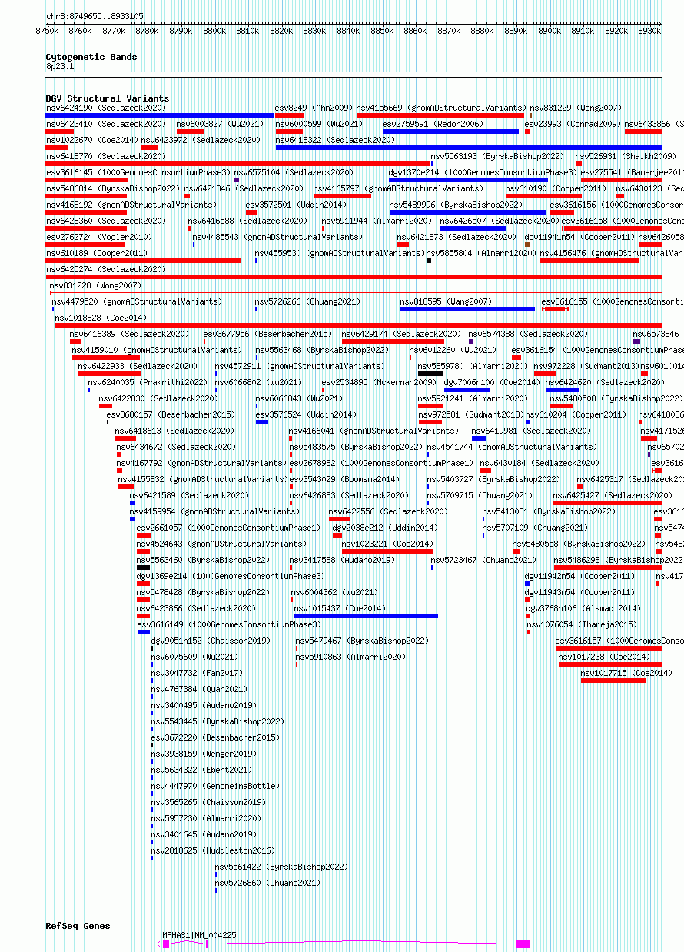Viewport: 684px width, 952px height.
Task: Click the black bar under nsv5859780 (Almarri2020)
Action: (x=430, y=374)
